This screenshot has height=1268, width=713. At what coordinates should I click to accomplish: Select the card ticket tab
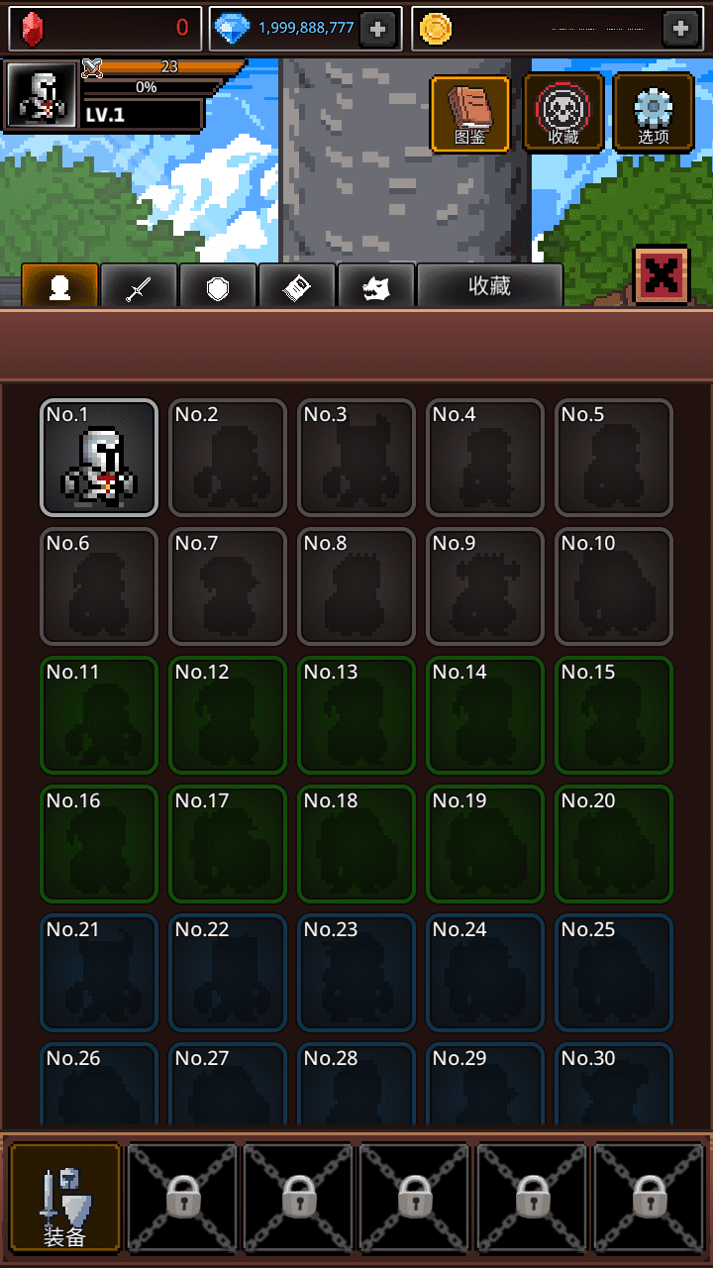coord(297,286)
